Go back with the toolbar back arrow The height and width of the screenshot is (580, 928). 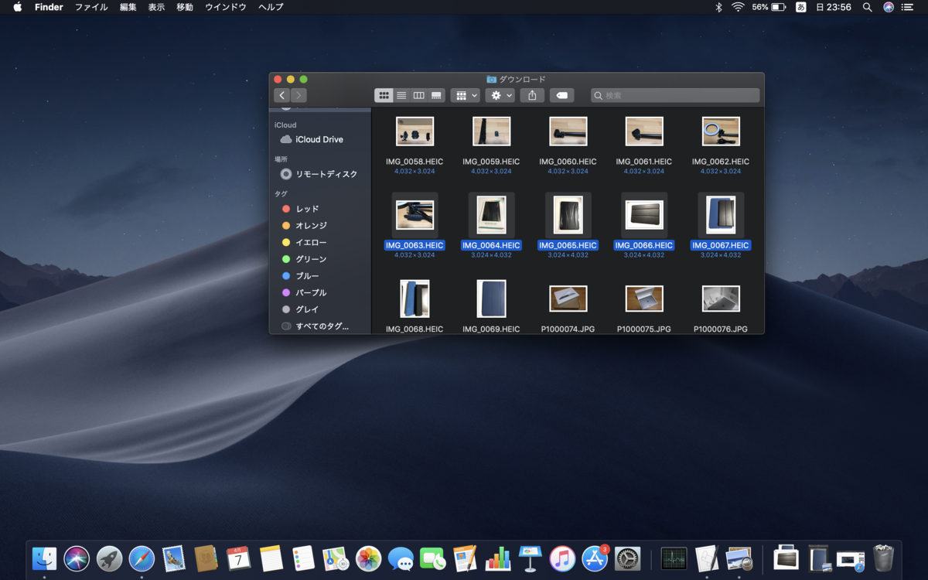pyautogui.click(x=281, y=95)
